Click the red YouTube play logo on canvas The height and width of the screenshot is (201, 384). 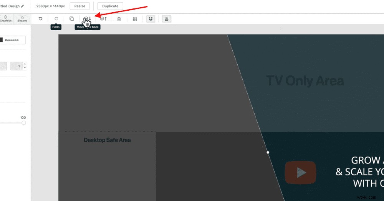point(301,172)
